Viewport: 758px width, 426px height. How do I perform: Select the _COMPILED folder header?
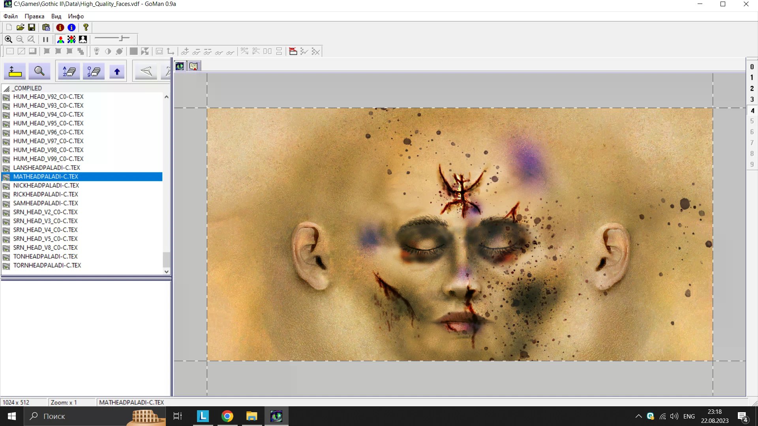tap(28, 88)
